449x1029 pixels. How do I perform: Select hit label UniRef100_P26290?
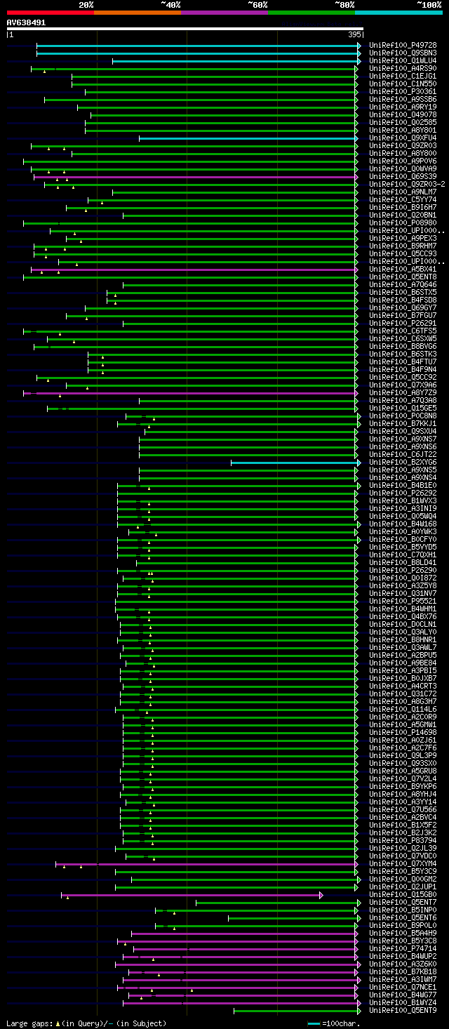[403, 570]
